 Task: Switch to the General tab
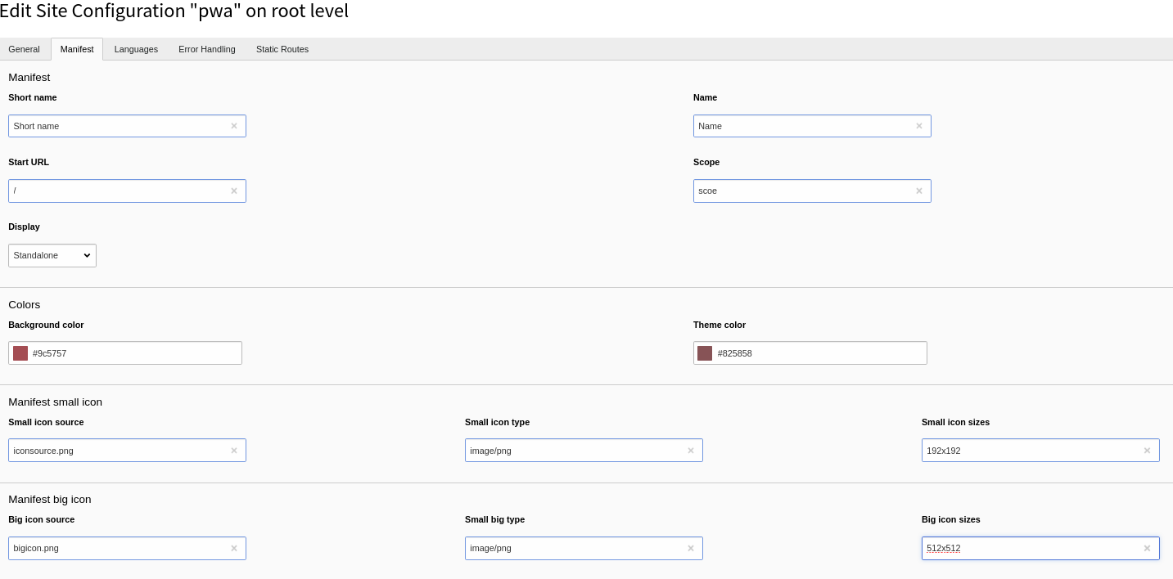[24, 49]
